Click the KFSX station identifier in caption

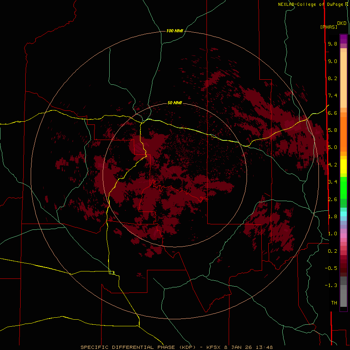point(214,347)
